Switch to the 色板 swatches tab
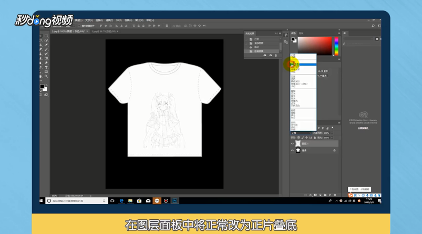This screenshot has width=422, height=234. 301,33
